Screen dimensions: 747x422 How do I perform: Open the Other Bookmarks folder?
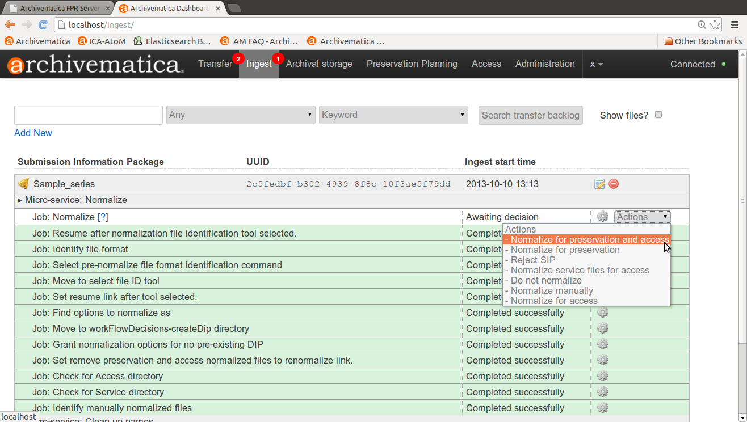[x=702, y=41]
